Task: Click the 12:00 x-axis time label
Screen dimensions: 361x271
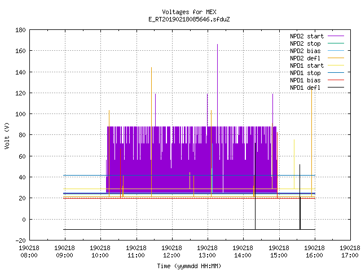Action: [171, 255]
